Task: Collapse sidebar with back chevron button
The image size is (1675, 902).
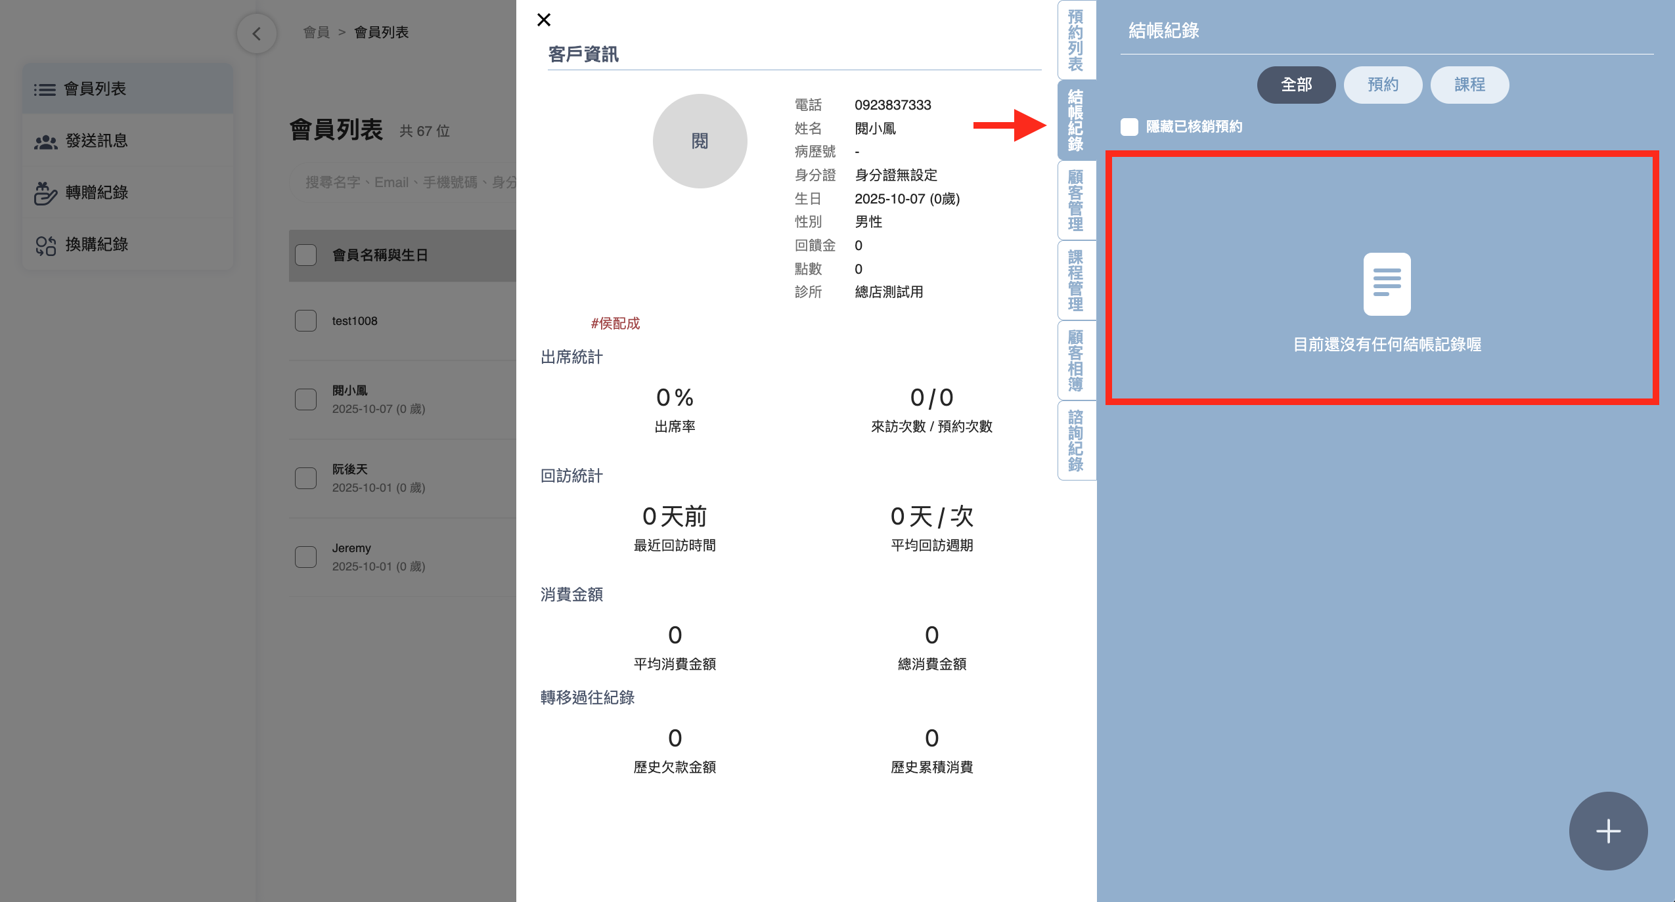Action: pyautogui.click(x=257, y=33)
